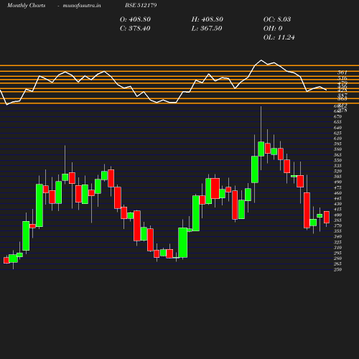Click the 340 price axis label
The image size is (359, 359).
[337, 237]
